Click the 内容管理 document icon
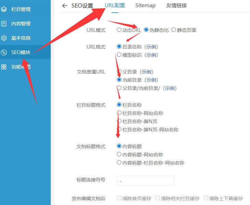Image resolution: width=250 pixels, height=205 pixels. coord(4,24)
